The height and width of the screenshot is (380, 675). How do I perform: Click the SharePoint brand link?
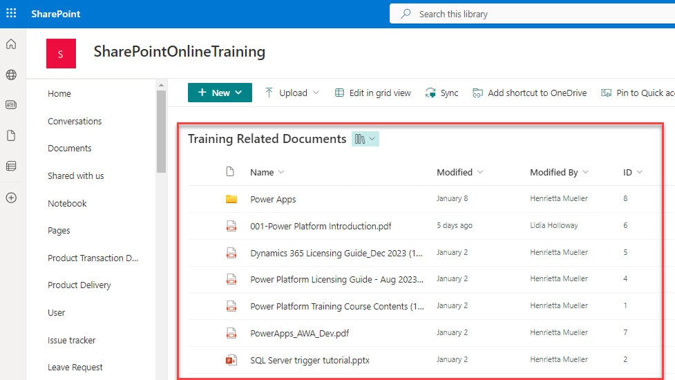coord(55,14)
